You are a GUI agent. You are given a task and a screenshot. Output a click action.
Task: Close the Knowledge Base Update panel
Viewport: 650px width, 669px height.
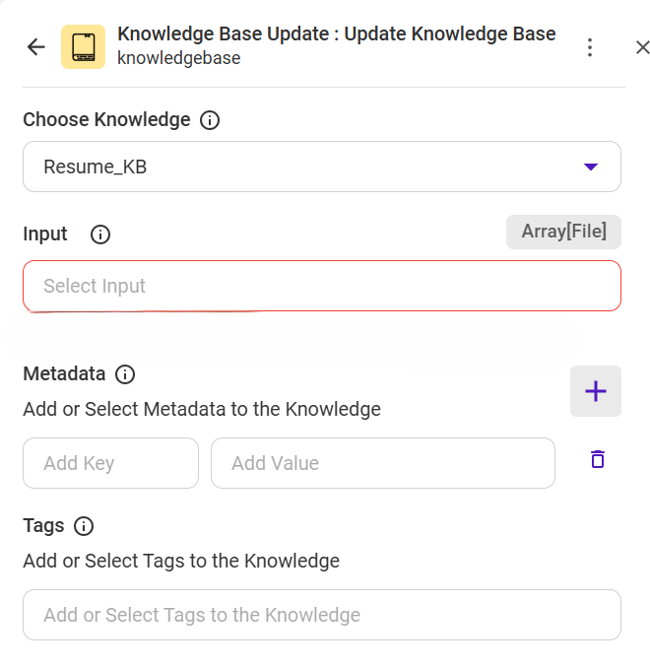click(642, 46)
